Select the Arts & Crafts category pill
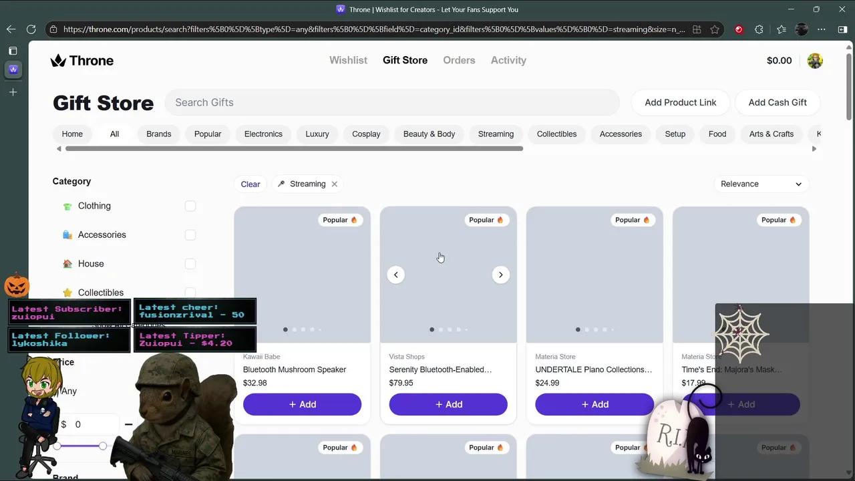 [x=772, y=134]
